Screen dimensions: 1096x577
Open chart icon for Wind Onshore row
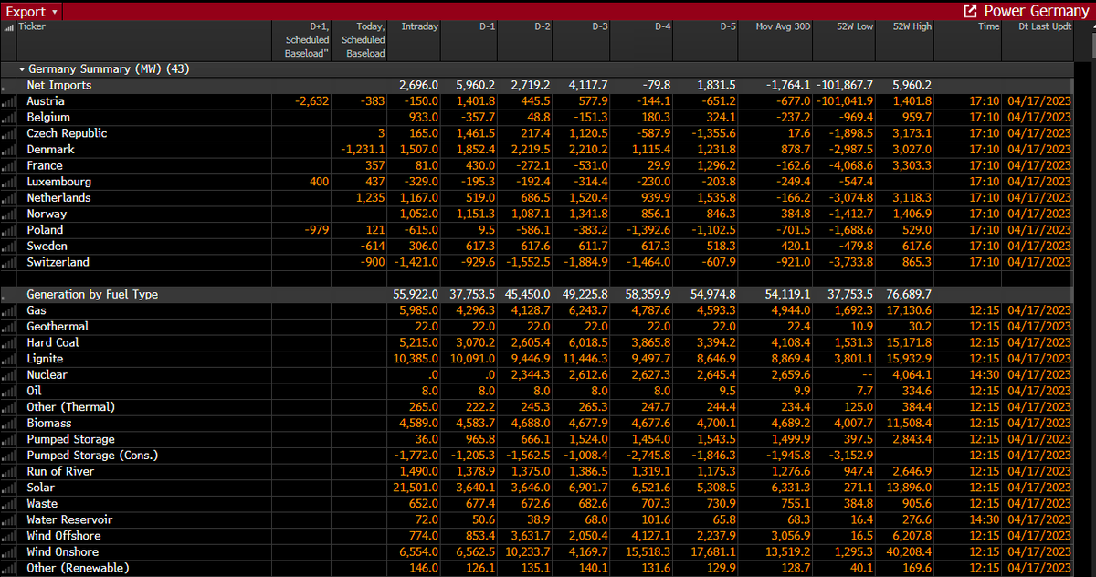pos(9,552)
